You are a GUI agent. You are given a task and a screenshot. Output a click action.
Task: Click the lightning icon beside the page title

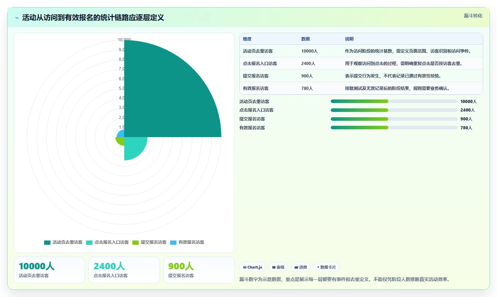pyautogui.click(x=17, y=18)
